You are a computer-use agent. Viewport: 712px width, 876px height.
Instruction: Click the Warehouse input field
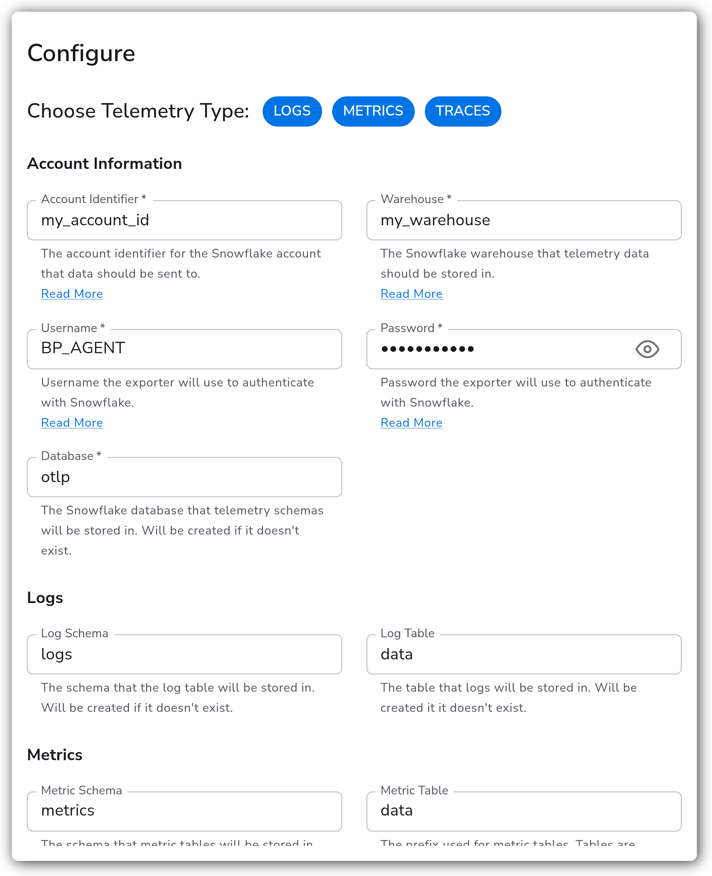tap(524, 220)
